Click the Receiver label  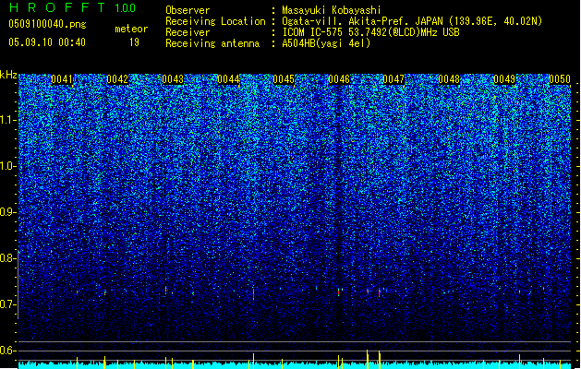[x=188, y=32]
